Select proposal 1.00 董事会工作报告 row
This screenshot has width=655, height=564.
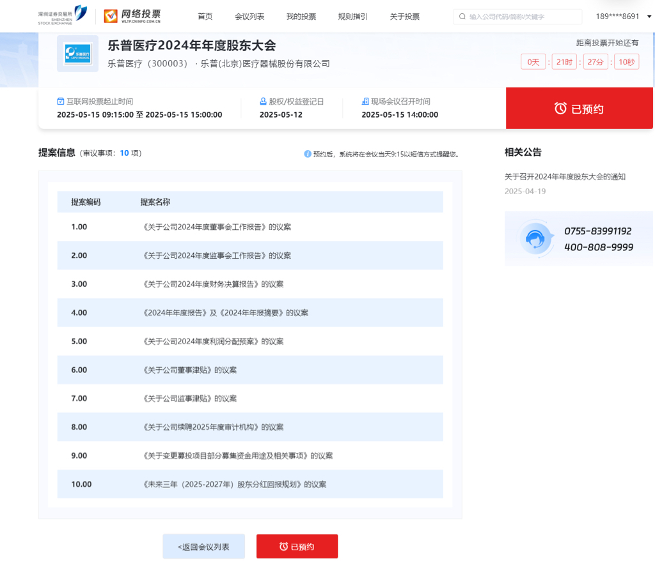pos(250,227)
